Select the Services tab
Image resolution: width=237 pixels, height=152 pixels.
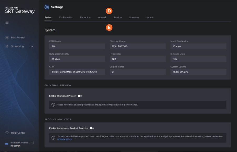[x=117, y=17]
